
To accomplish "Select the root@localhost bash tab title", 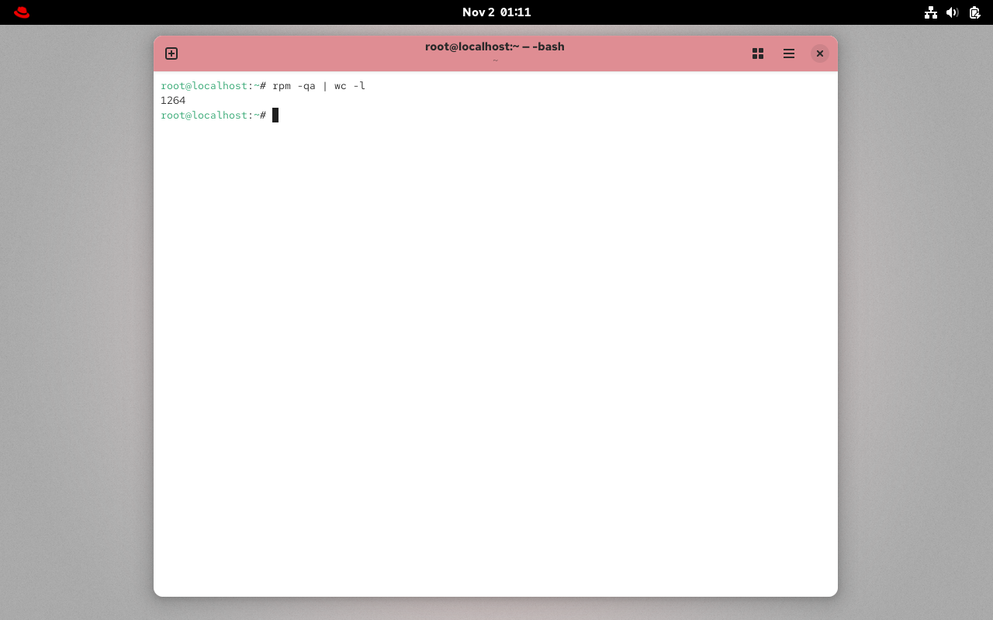I will click(495, 46).
